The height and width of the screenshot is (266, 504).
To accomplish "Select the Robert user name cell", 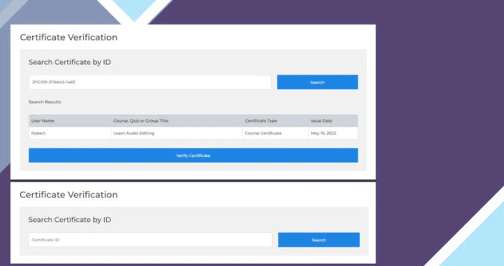I will (x=38, y=133).
